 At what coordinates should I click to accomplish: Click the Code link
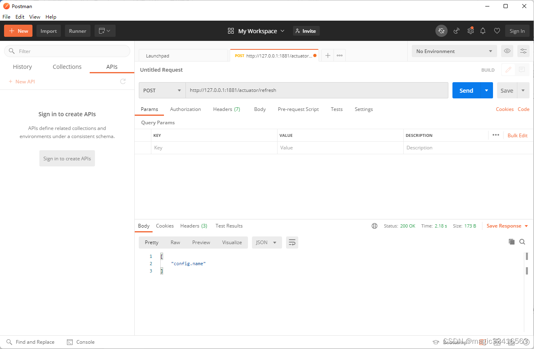(x=523, y=109)
